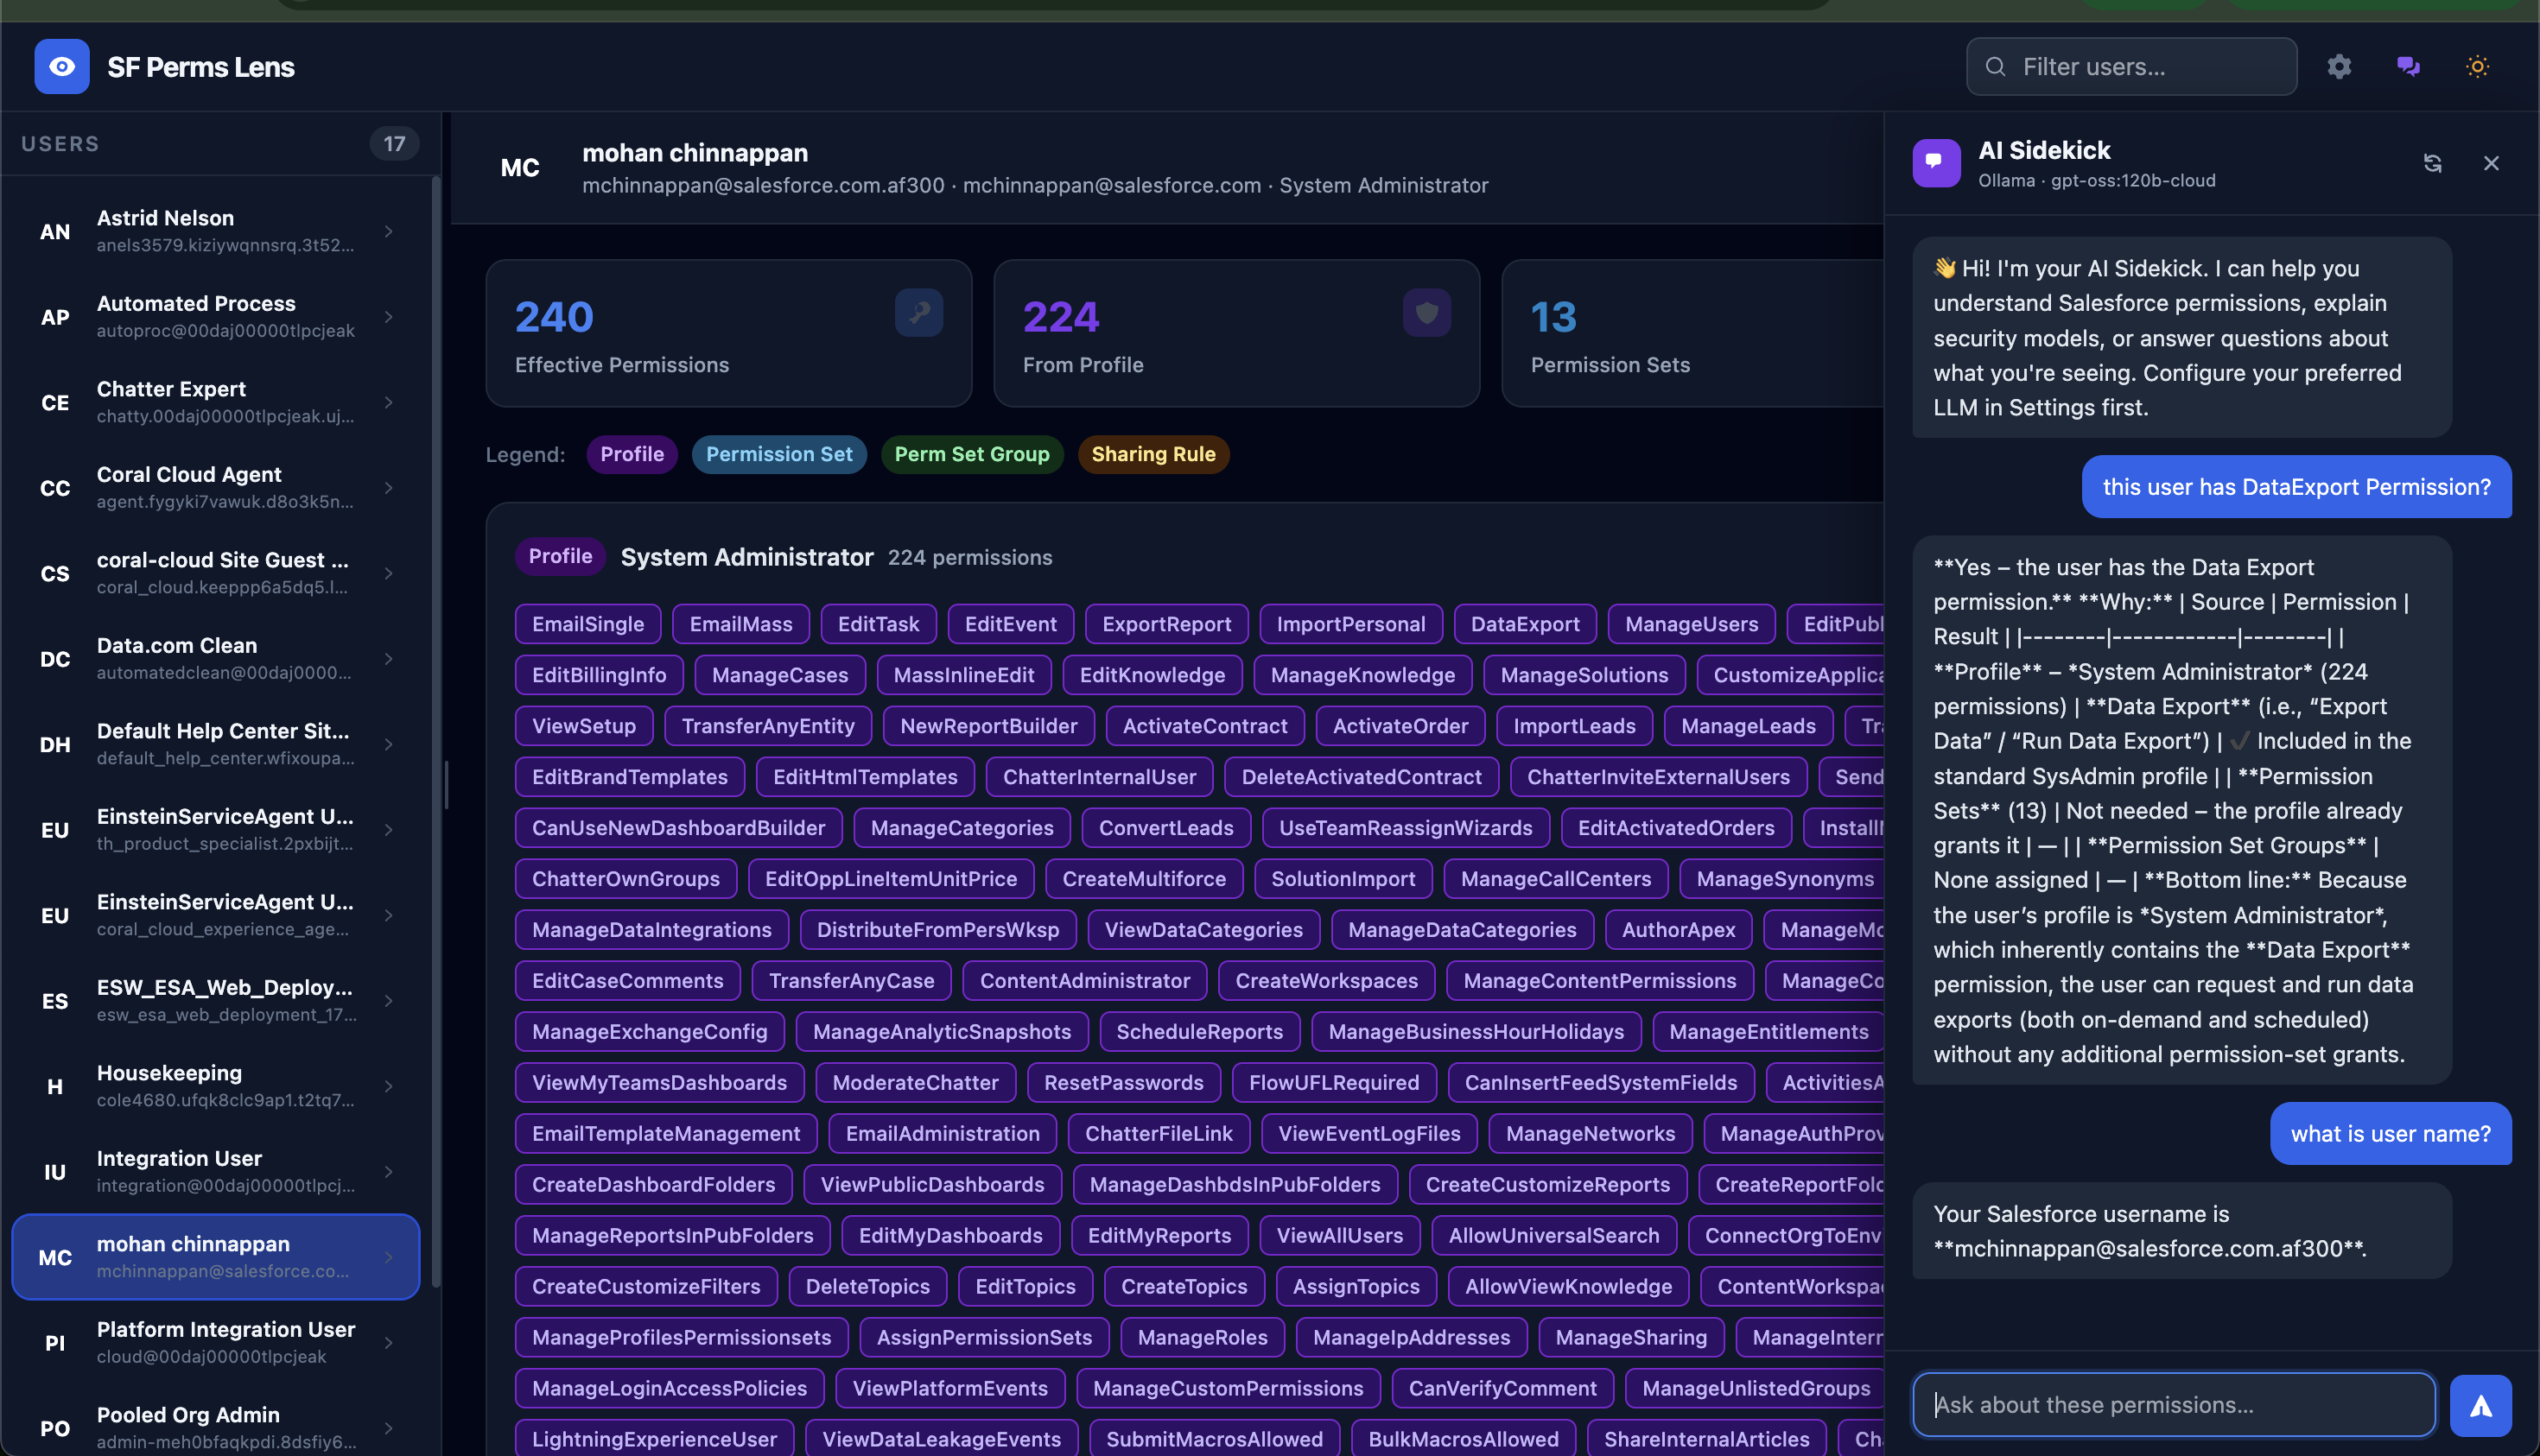The image size is (2540, 1456).
Task: Click the AN avatar for Astrid Nelson
Action: click(x=55, y=232)
